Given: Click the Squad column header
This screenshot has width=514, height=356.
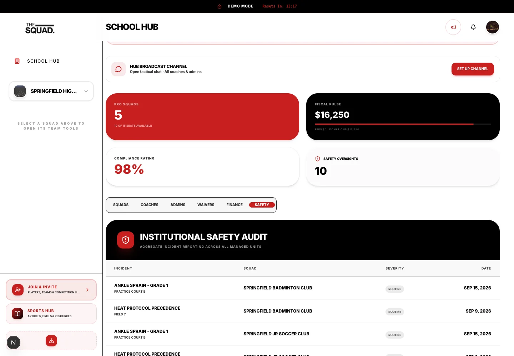Looking at the screenshot, I should (x=250, y=268).
